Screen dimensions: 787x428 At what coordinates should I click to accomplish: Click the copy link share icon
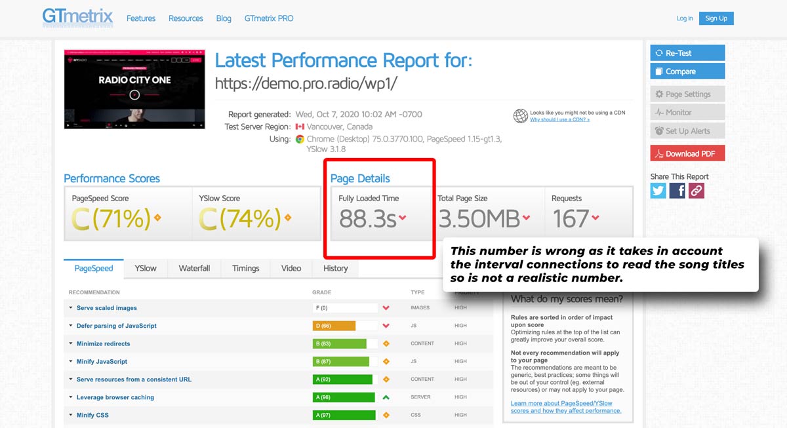(696, 191)
